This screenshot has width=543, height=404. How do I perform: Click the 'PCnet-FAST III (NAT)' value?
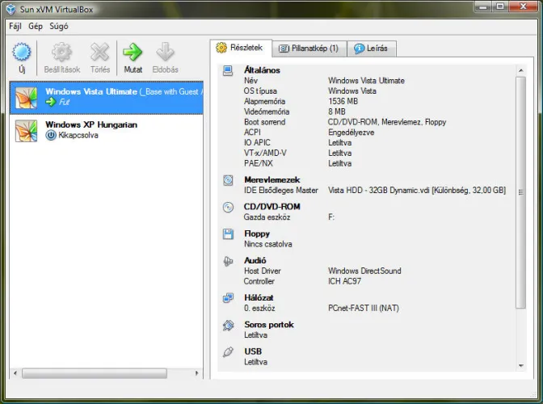(x=364, y=308)
